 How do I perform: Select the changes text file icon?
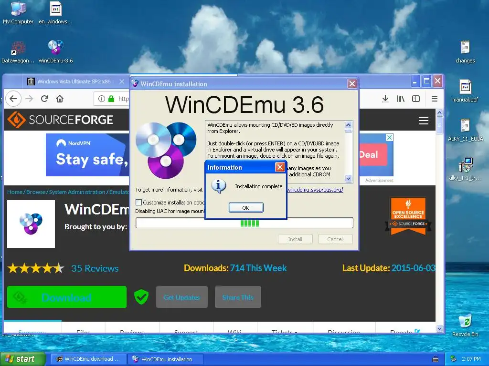(x=465, y=51)
